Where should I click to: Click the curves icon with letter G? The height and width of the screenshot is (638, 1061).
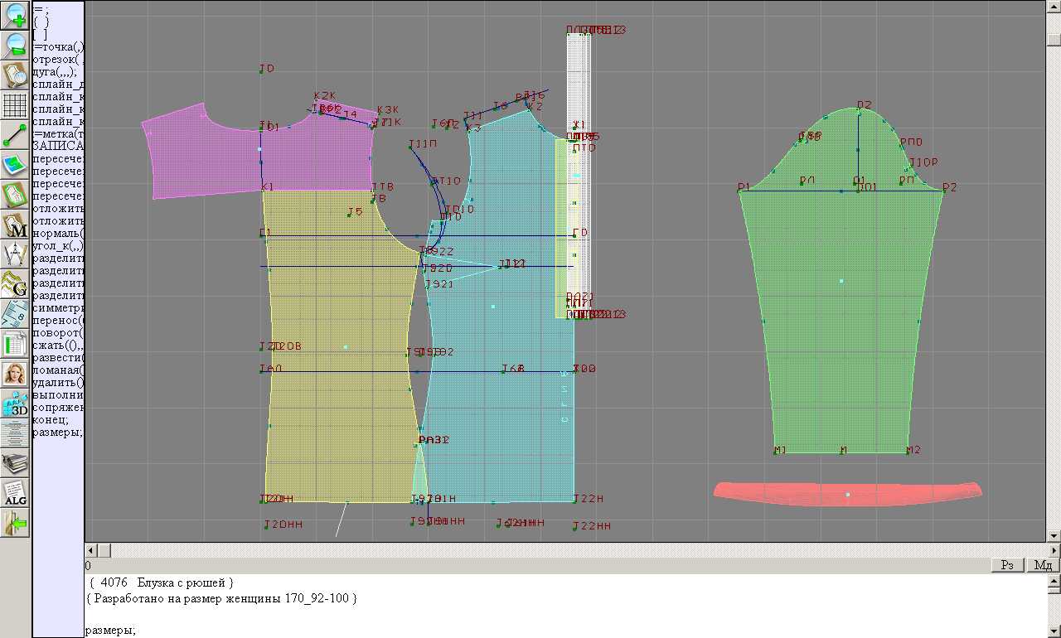15,284
